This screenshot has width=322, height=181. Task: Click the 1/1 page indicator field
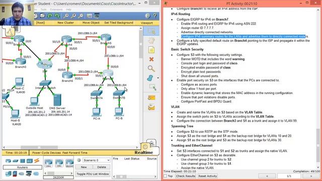point(289,176)
